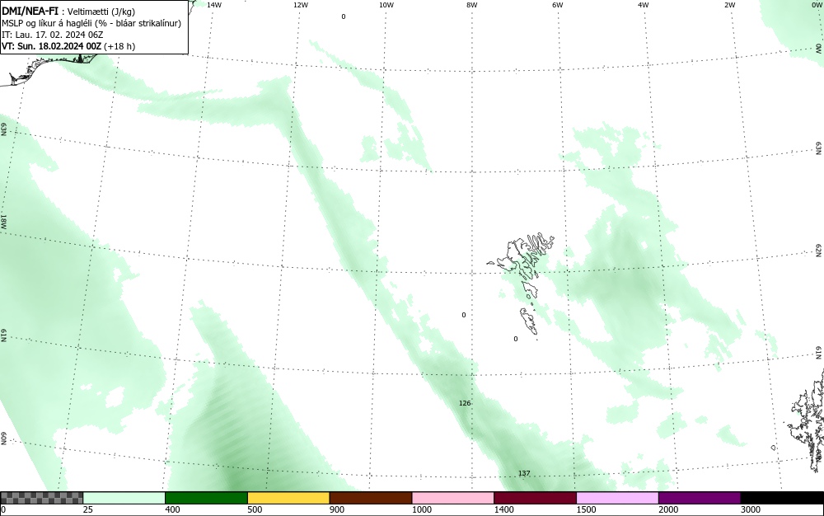Click the legend tick label 25
This screenshot has height=516, width=824.
88,509
